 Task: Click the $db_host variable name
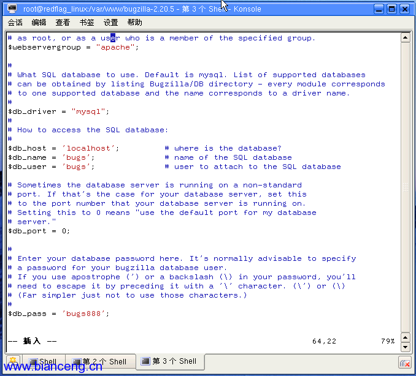[27, 148]
